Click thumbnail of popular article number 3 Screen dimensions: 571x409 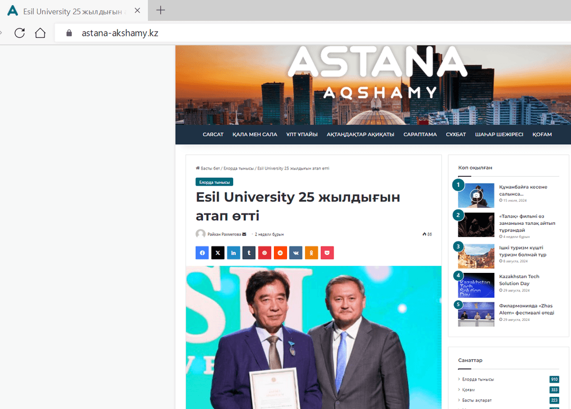[476, 256]
